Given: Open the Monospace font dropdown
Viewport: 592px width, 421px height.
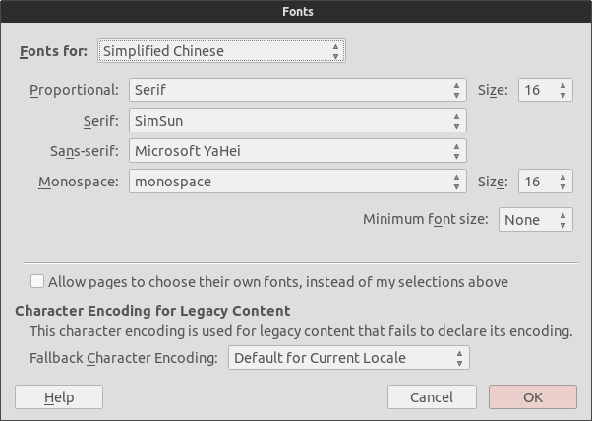Looking at the screenshot, I should [298, 182].
